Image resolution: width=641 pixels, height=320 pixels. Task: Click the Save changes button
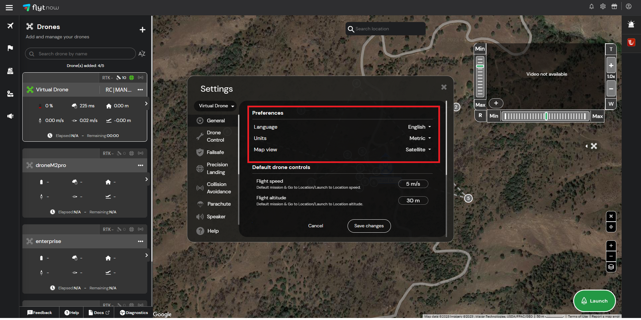(369, 226)
